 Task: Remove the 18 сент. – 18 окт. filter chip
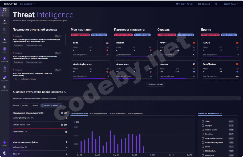[60, 106]
